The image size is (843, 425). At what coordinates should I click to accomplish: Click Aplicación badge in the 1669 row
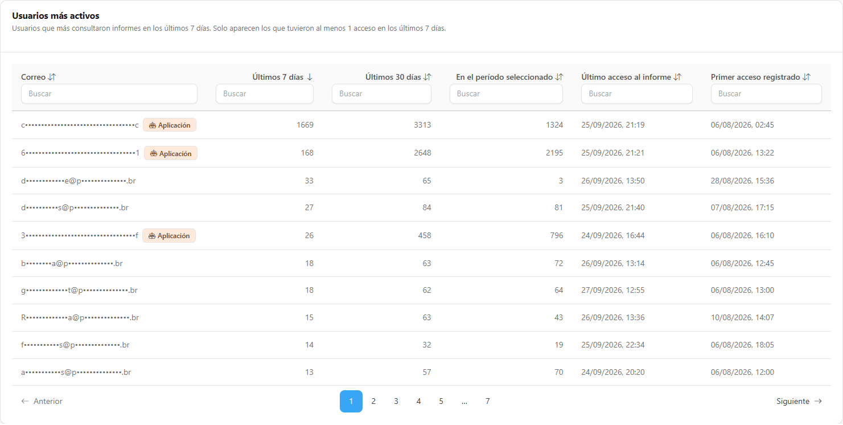[x=170, y=125]
